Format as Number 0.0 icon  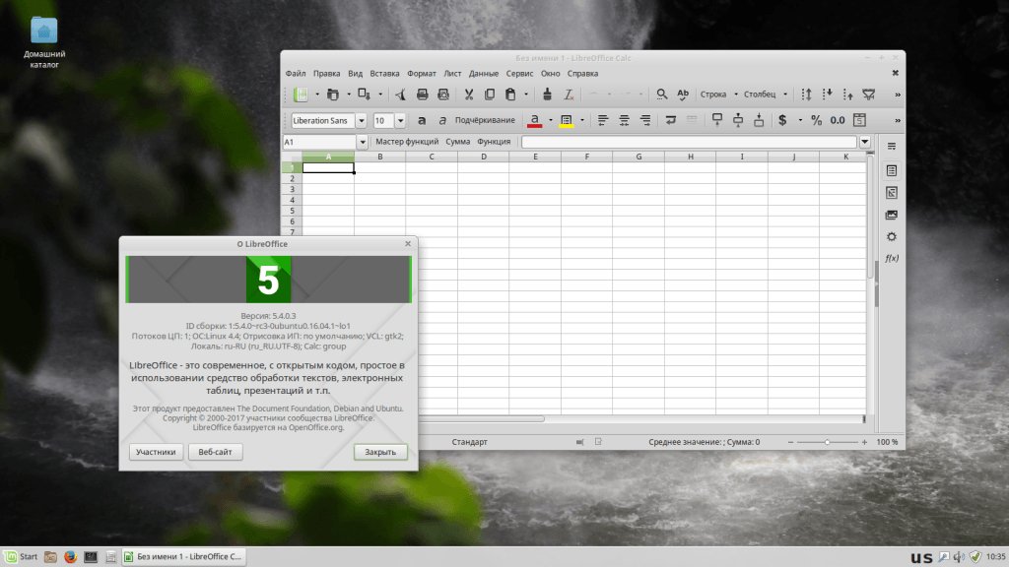click(x=838, y=120)
